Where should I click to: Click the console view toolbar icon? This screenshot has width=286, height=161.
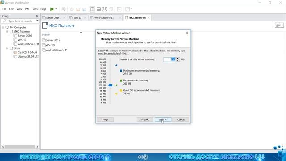119,9
